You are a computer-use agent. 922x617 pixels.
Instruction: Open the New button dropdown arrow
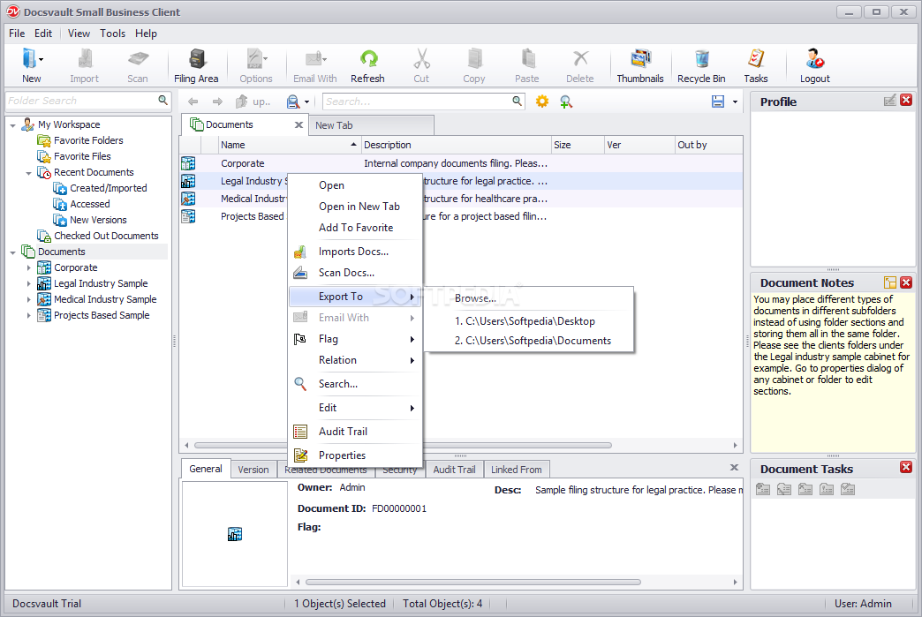tap(41, 59)
